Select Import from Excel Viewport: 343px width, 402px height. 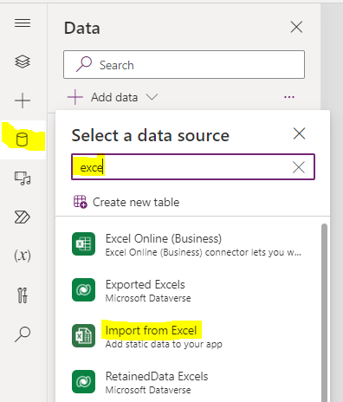[193, 336]
